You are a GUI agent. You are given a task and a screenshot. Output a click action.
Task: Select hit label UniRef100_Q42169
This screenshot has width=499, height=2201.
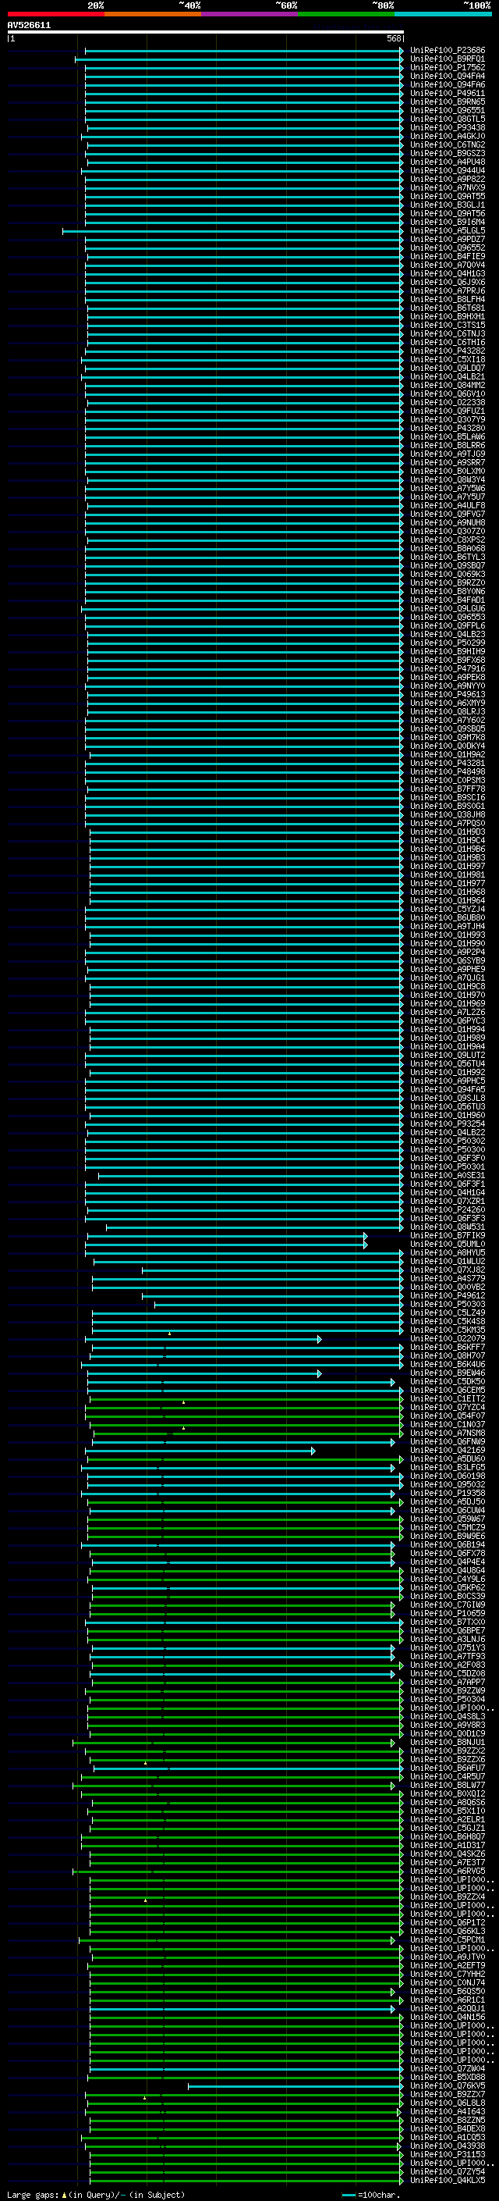448,1450
